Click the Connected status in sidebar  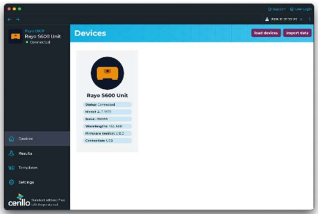point(38,42)
